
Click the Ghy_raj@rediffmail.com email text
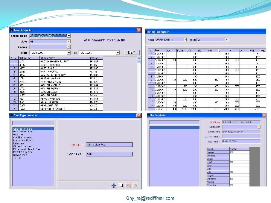pyautogui.click(x=150, y=198)
